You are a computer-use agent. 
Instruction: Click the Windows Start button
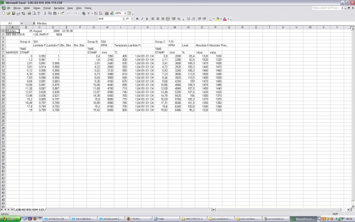pyautogui.click(x=10, y=219)
